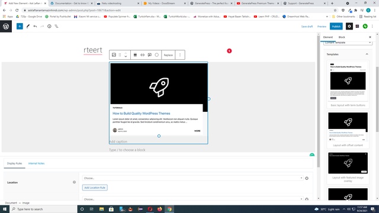379x213 pixels.
Task: Open the block List View
Action: [x=56, y=26]
